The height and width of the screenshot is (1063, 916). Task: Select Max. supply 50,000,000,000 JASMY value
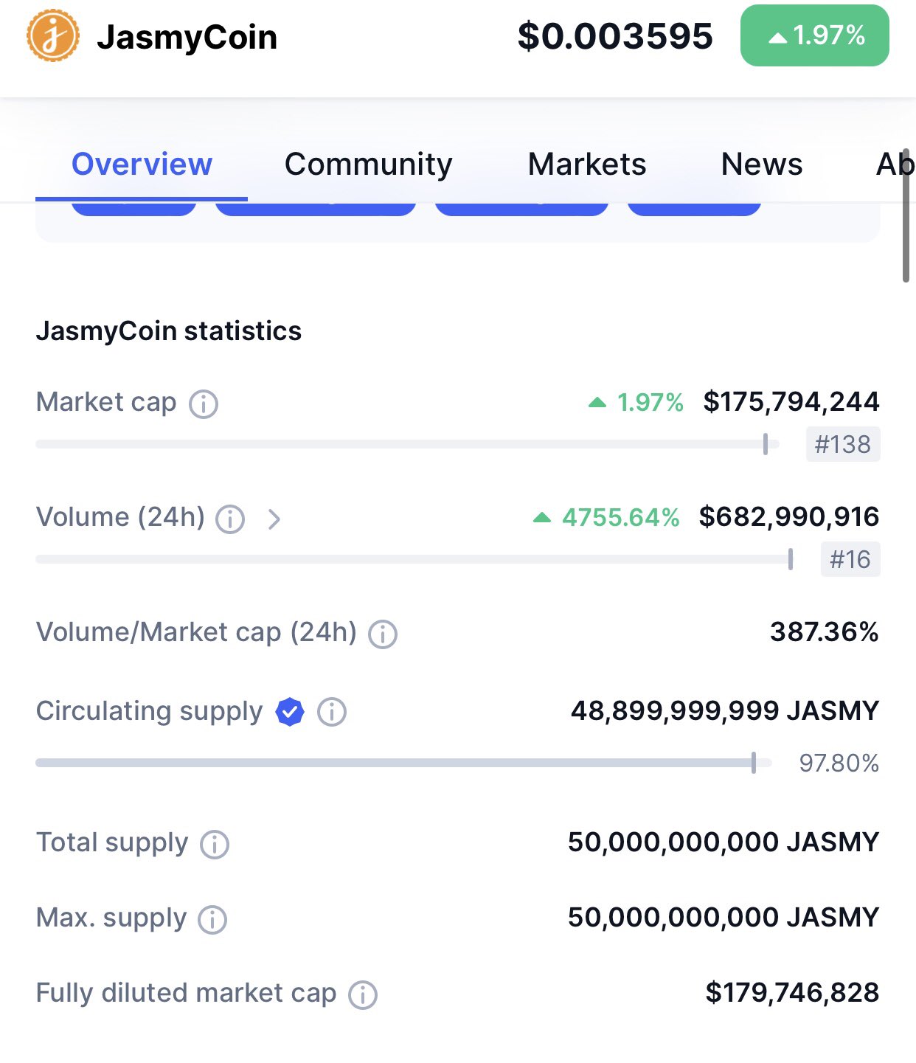[724, 917]
